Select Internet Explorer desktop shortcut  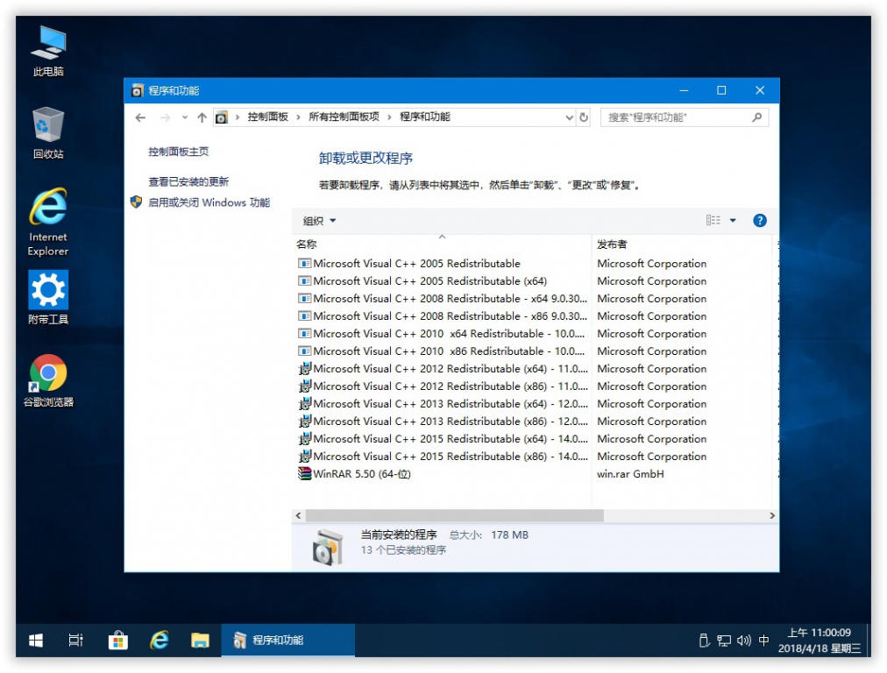(x=48, y=222)
